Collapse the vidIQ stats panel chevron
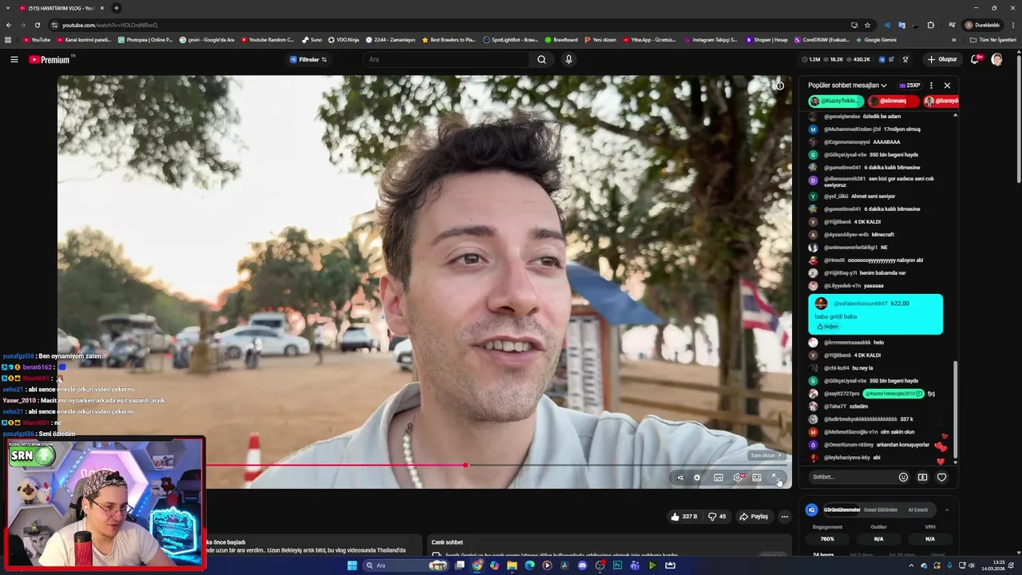Image resolution: width=1022 pixels, height=575 pixels. coord(947,510)
